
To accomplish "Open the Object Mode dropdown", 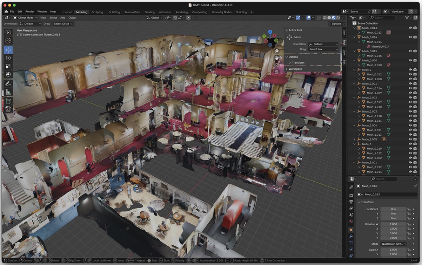I will coord(25,18).
